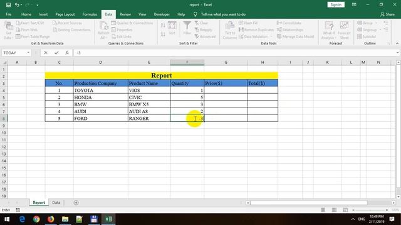Open Ribbon Display Options icon
The height and width of the screenshot is (225, 401).
tap(354, 4)
